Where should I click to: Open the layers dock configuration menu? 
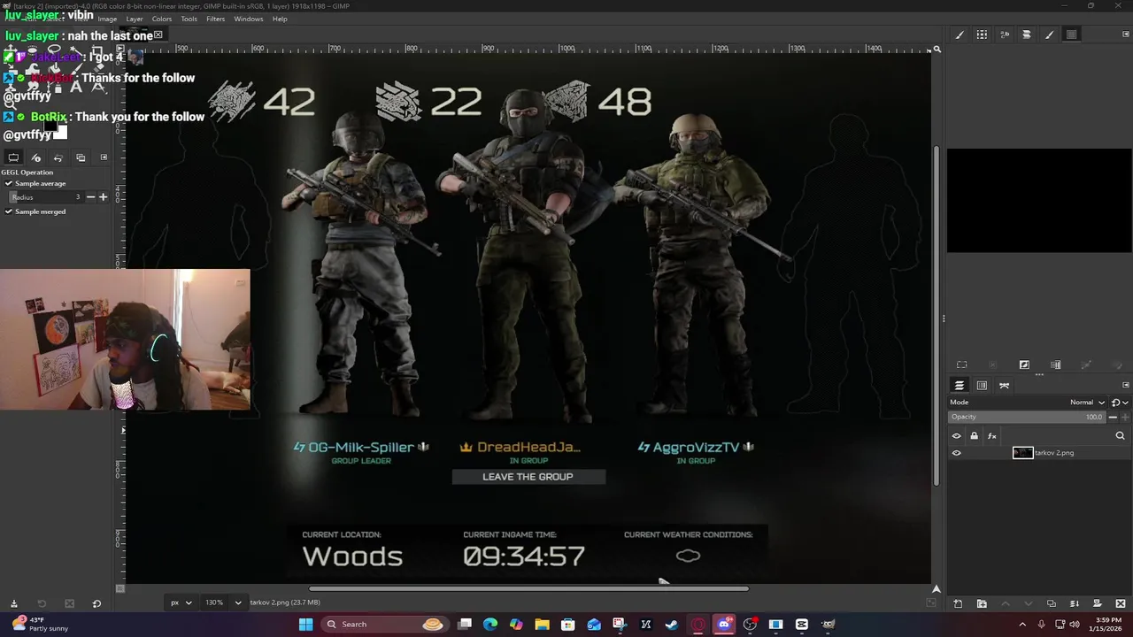[1126, 385]
